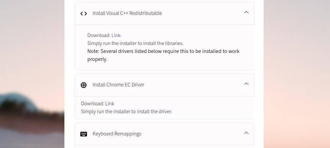Click the keyboard icon beside Keyboard Remappings

[84, 134]
